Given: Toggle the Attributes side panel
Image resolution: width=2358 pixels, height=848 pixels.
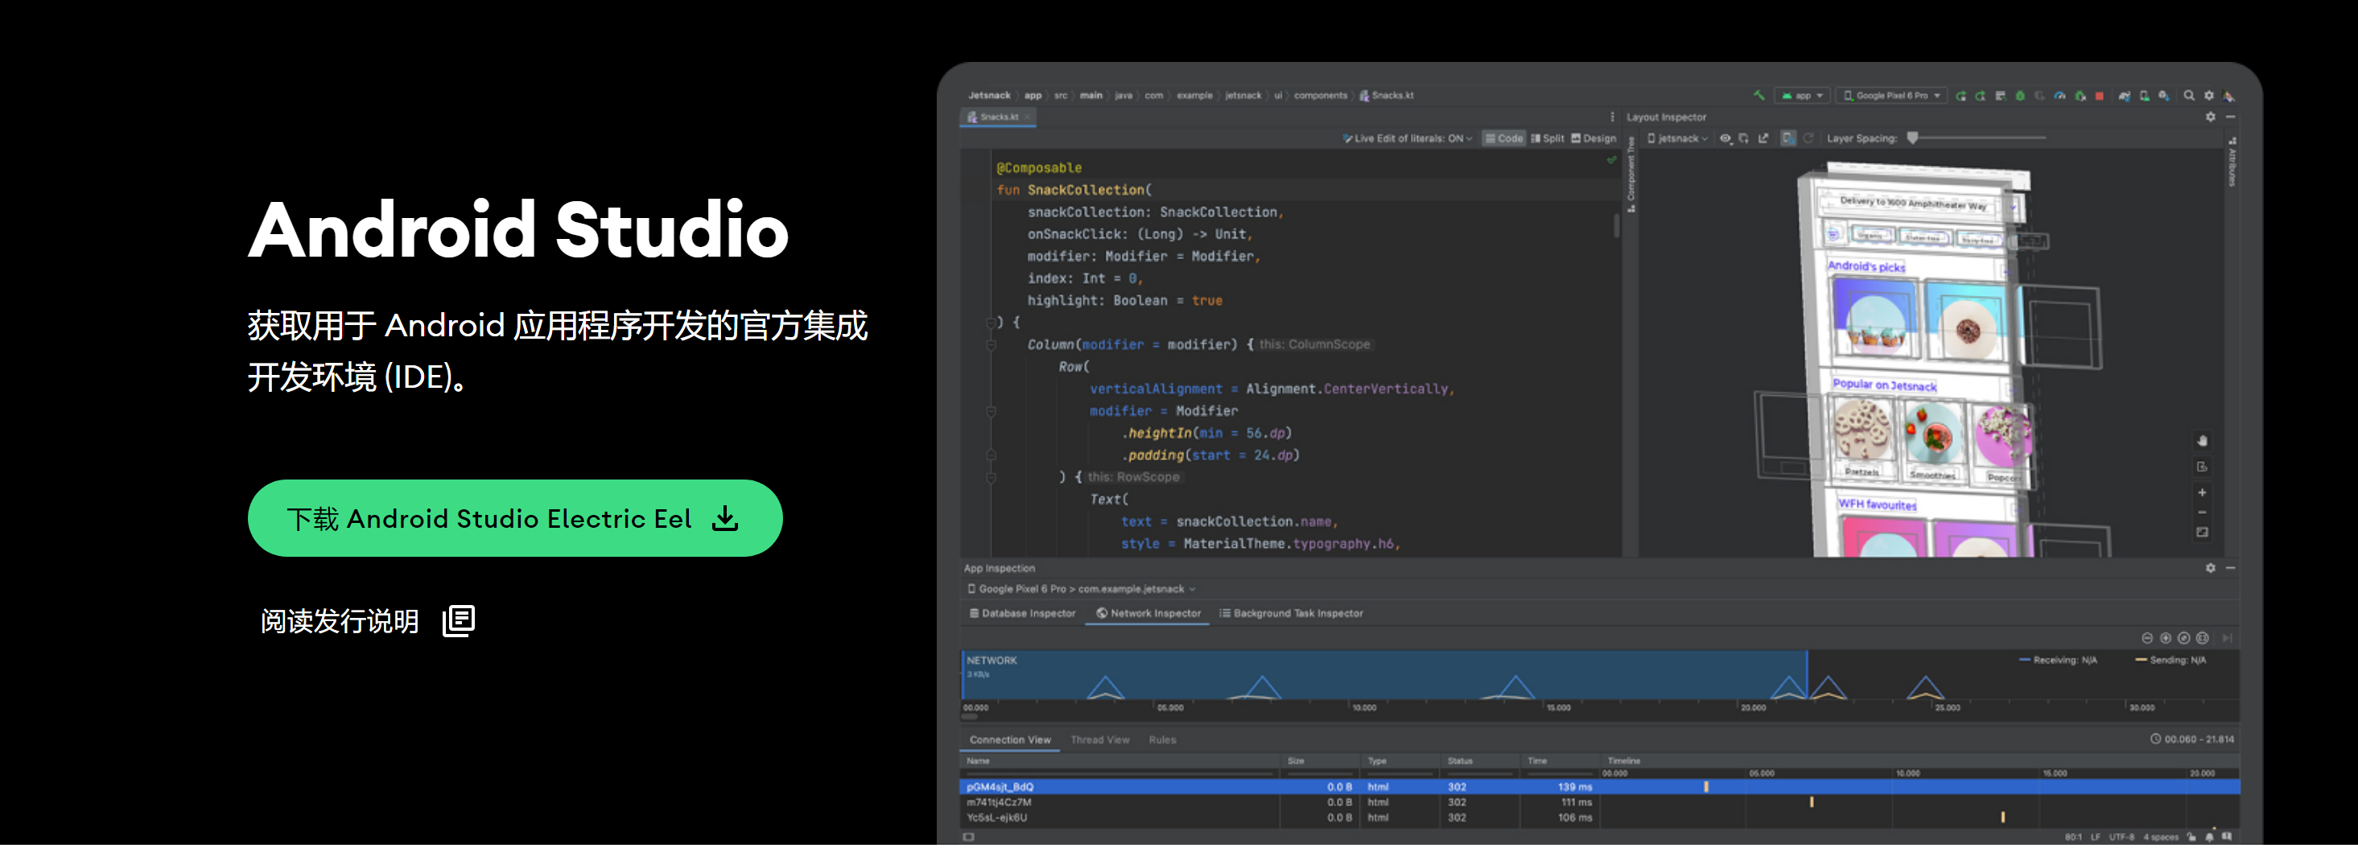Looking at the screenshot, I should point(2232,163).
